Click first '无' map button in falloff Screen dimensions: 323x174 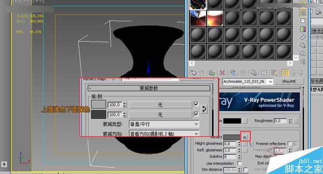160,105
